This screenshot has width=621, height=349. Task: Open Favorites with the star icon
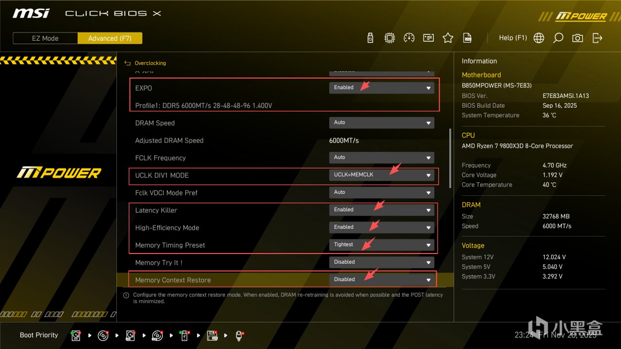click(x=448, y=38)
